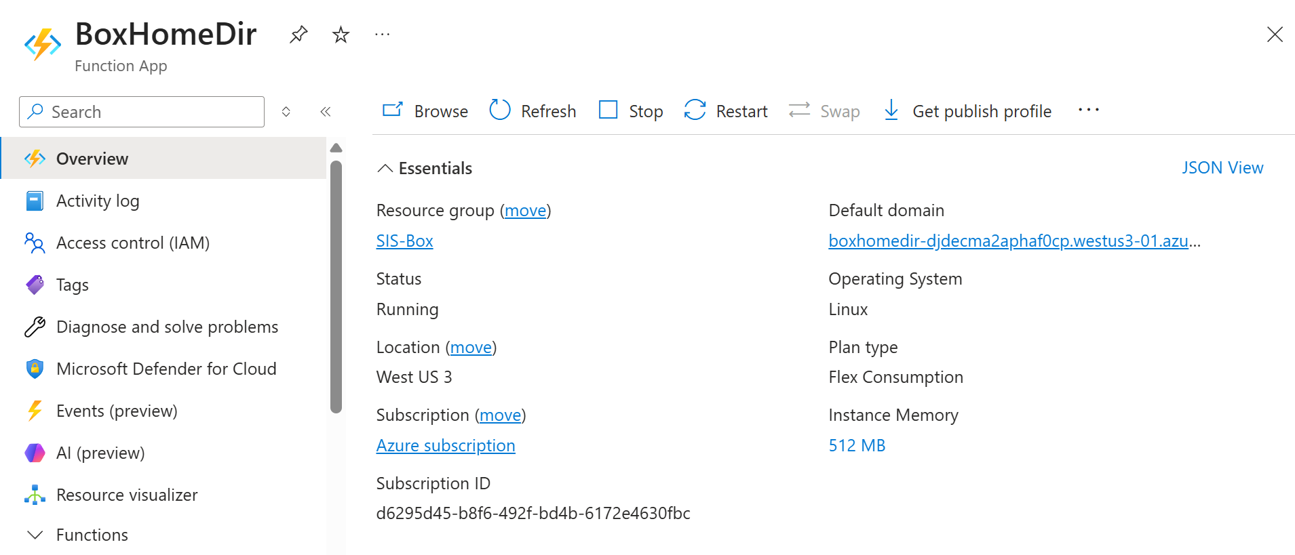Click the Events lightning bolt icon
The height and width of the screenshot is (555, 1295).
click(35, 411)
